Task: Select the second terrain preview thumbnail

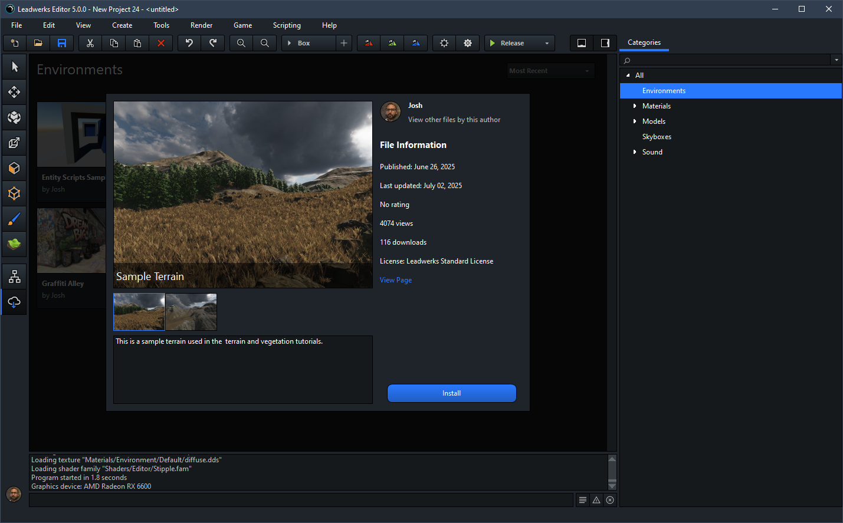Action: coord(191,312)
